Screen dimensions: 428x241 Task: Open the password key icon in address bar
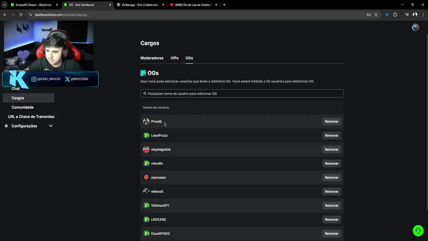coord(368,15)
